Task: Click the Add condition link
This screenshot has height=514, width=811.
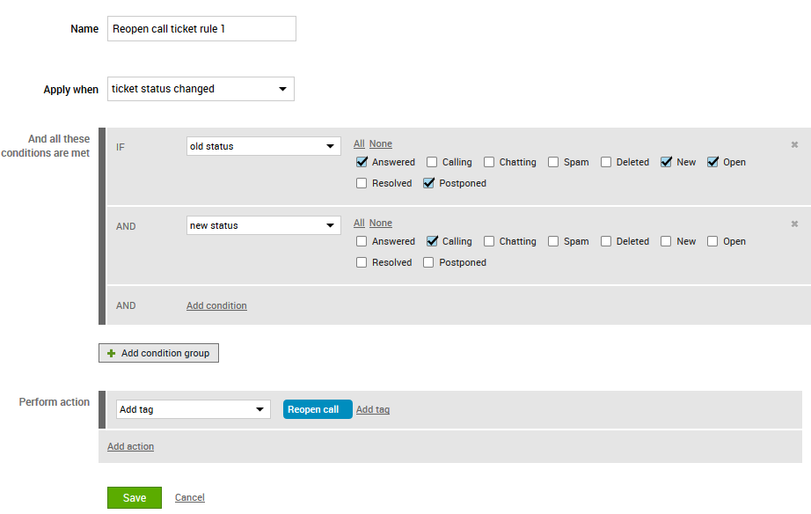Action: [x=216, y=305]
